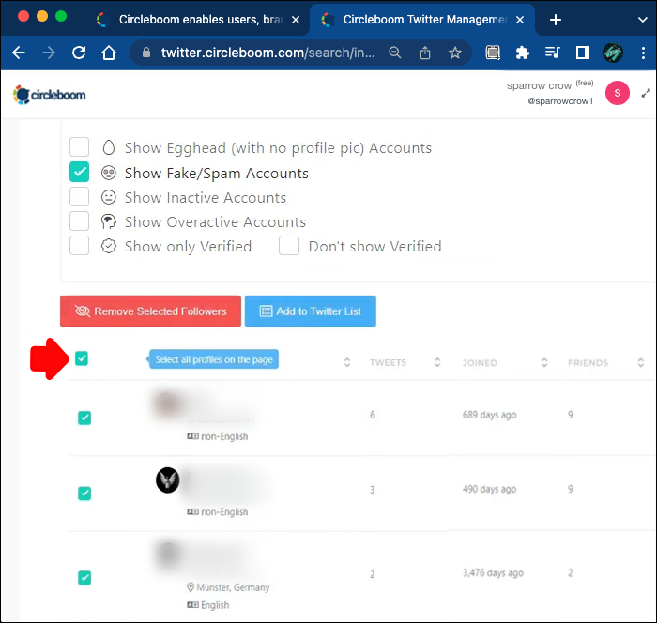
Task: Click the browser forward arrow
Action: pos(49,53)
